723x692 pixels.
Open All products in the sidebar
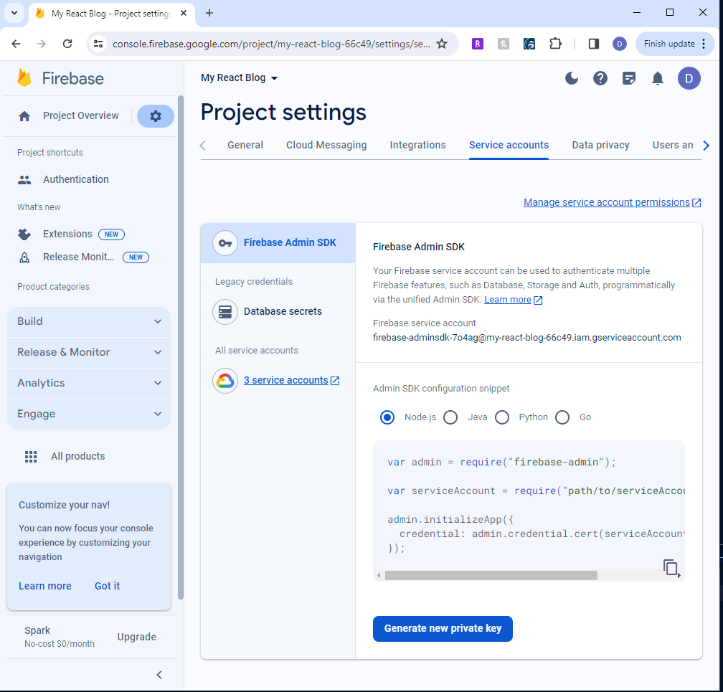click(78, 456)
